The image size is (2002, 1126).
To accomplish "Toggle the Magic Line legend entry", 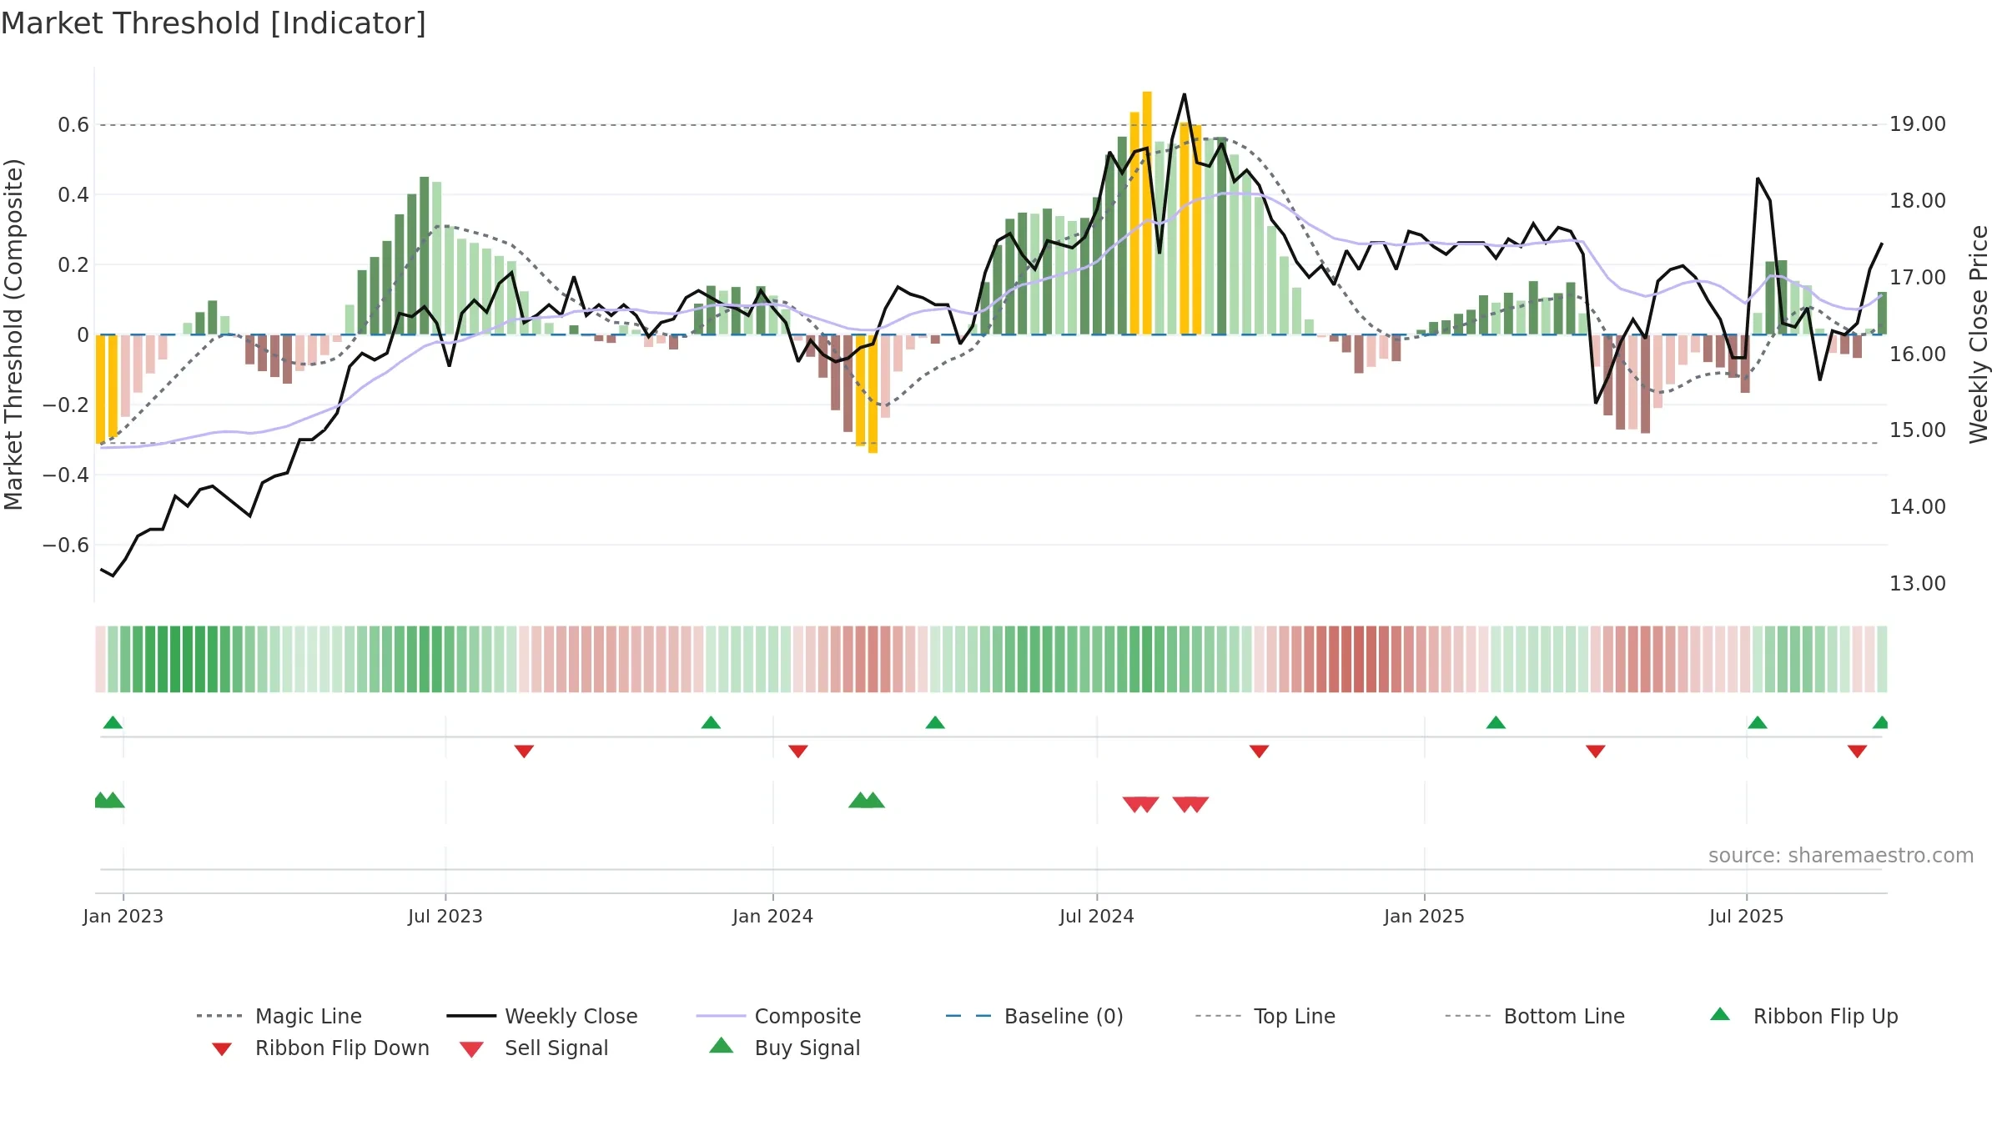I will (279, 1016).
